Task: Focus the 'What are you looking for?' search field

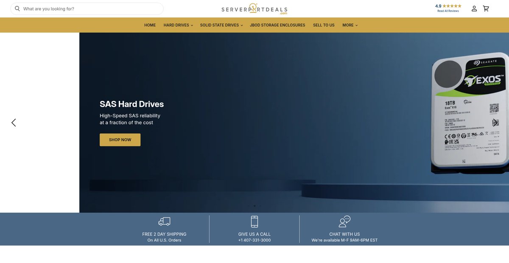Action: pyautogui.click(x=87, y=8)
